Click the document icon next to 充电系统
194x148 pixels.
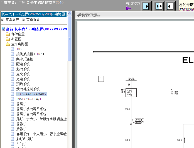[12, 79]
